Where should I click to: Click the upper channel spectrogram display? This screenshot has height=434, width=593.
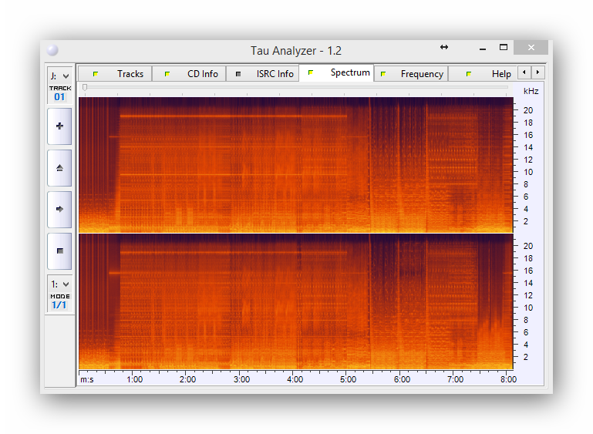click(296, 163)
